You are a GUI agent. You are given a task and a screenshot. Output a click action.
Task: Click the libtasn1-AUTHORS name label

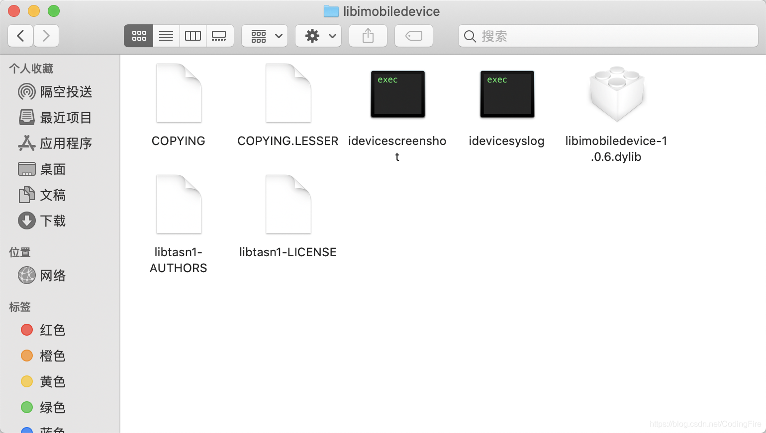click(x=179, y=260)
